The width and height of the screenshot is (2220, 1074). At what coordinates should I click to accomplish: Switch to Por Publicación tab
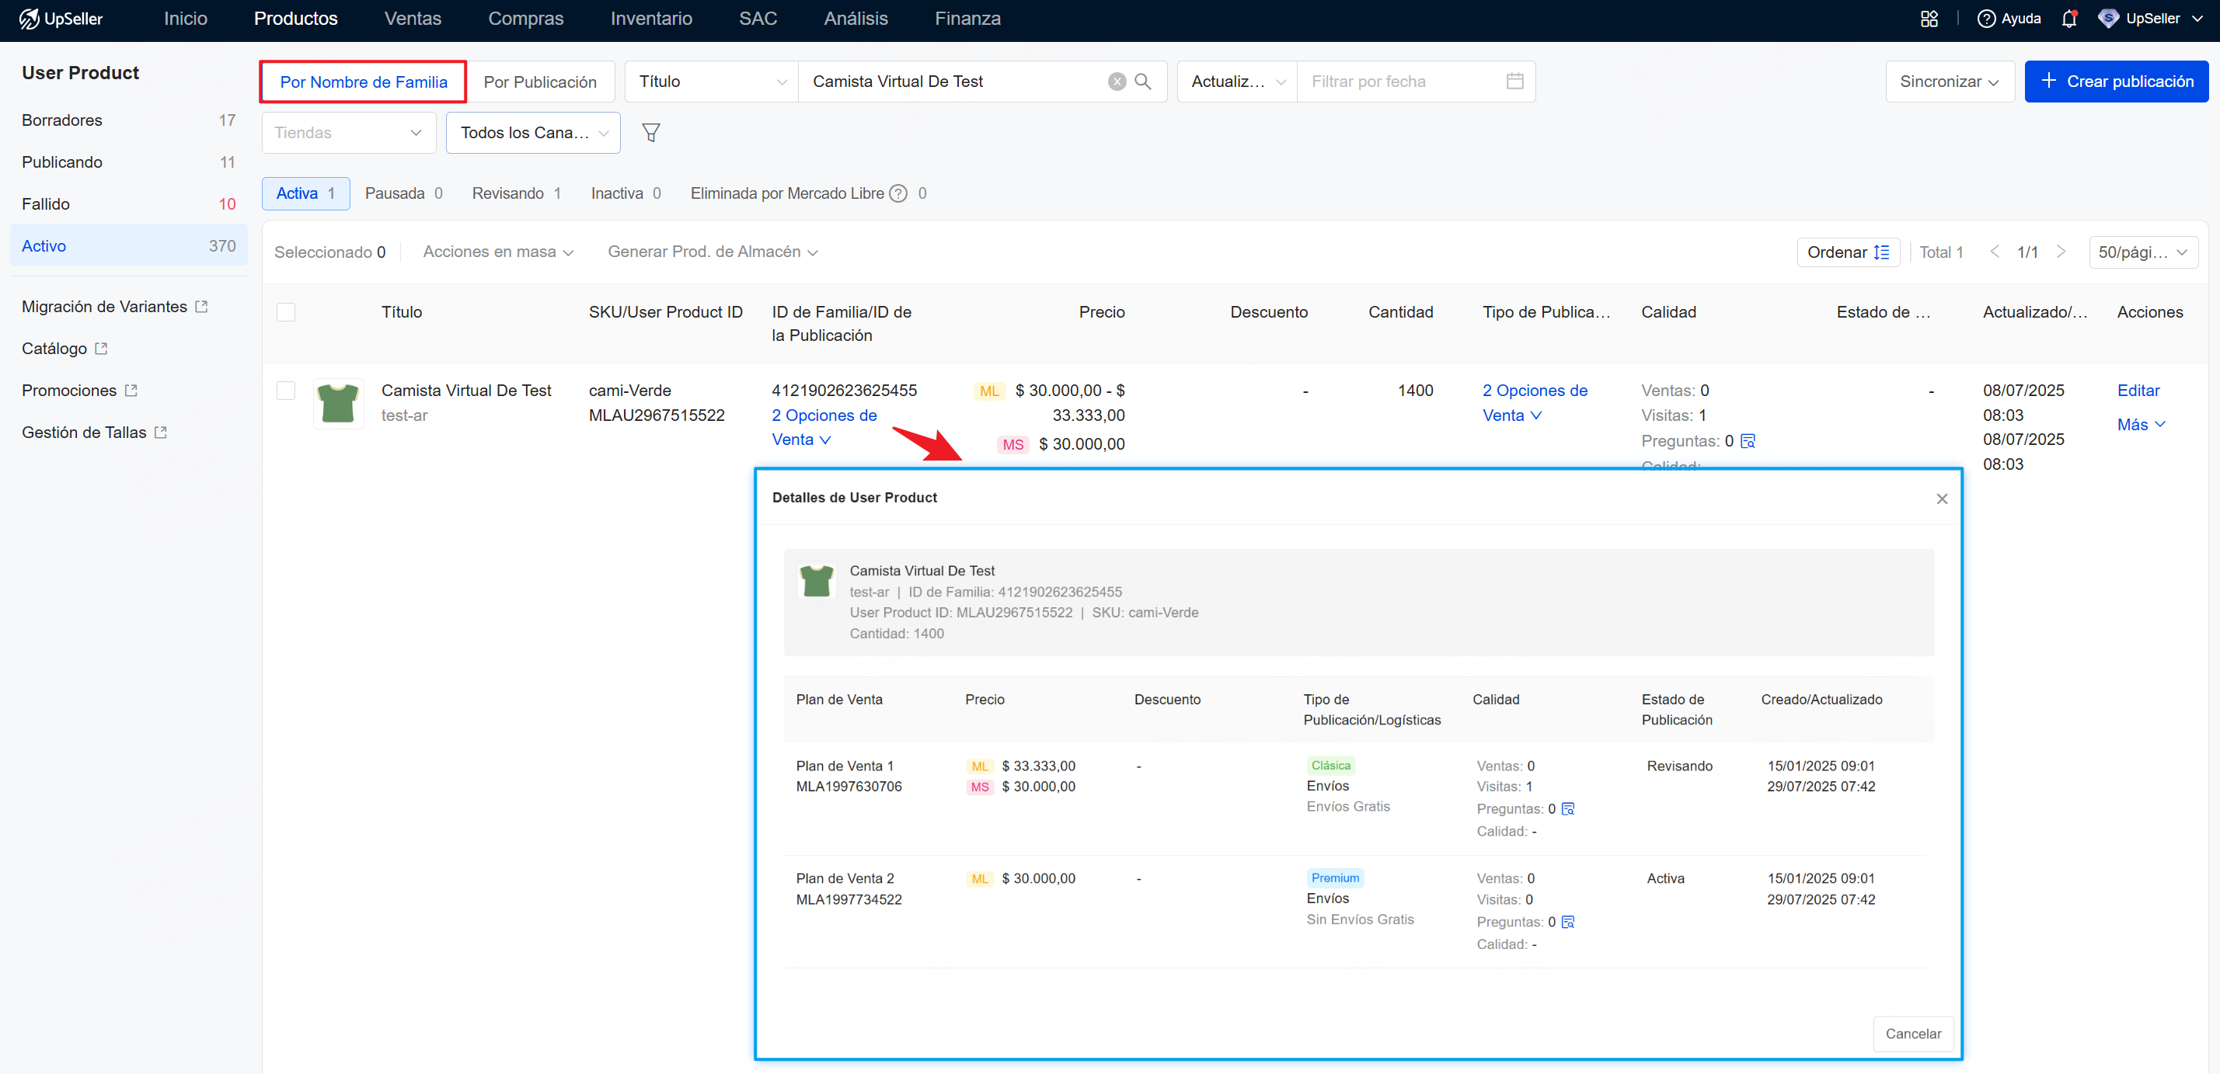pos(539,82)
